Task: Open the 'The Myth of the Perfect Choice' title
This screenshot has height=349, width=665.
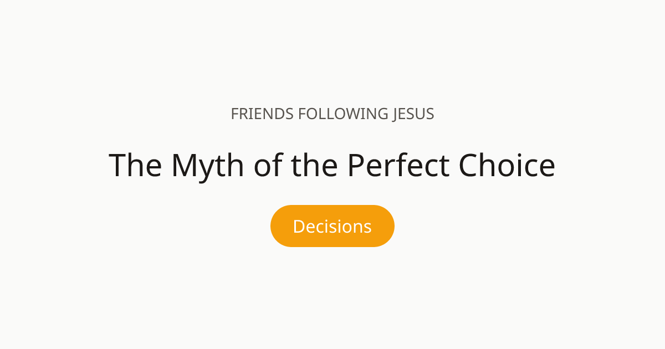Action: (x=332, y=165)
